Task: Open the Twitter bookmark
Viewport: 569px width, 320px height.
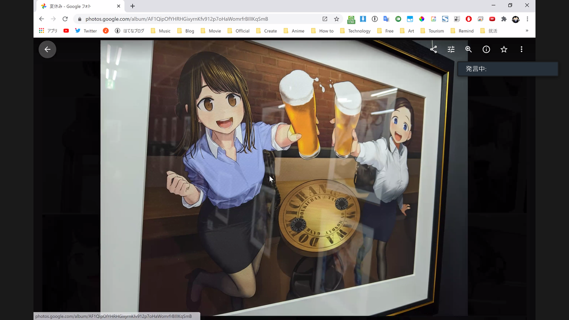Action: (86, 31)
